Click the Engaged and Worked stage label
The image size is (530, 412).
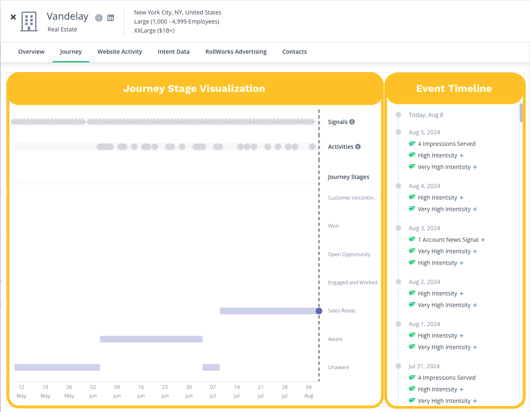pyautogui.click(x=353, y=283)
